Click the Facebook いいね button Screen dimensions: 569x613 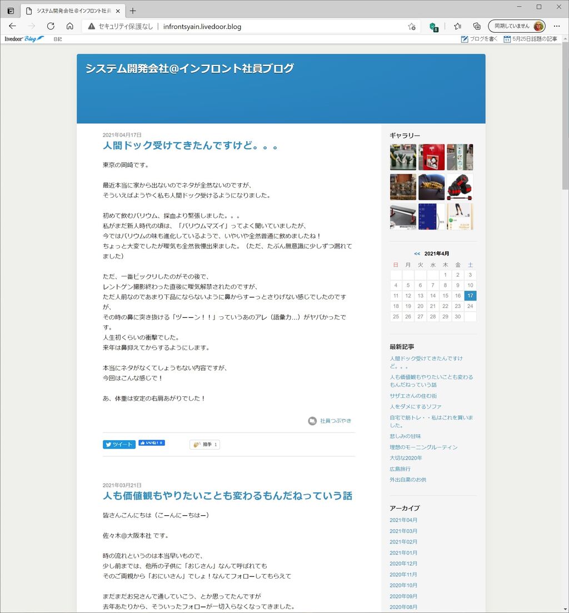[x=152, y=442]
